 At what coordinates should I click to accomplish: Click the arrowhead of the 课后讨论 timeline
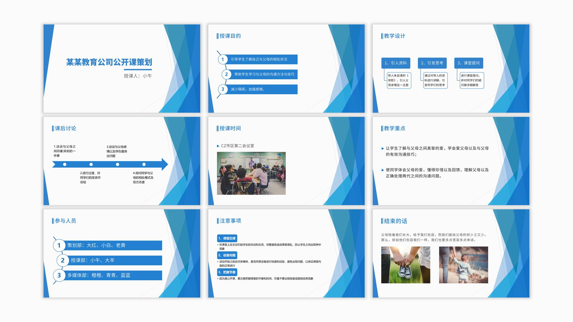tap(165, 164)
